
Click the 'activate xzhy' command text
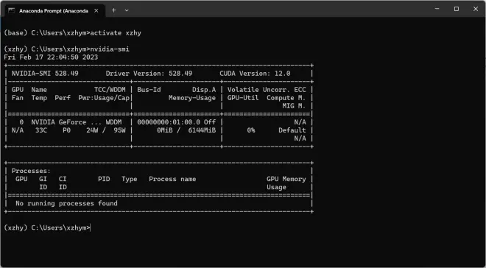click(116, 33)
